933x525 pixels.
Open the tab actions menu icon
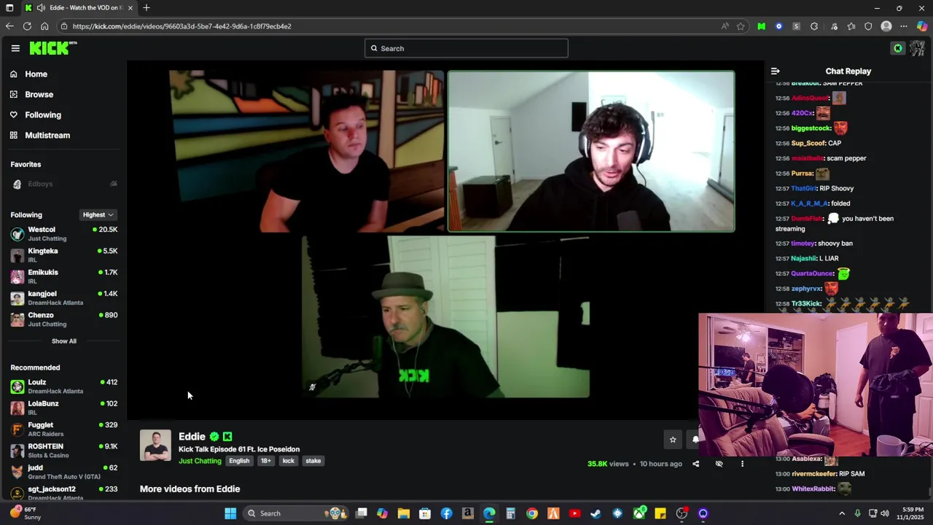[x=9, y=8]
